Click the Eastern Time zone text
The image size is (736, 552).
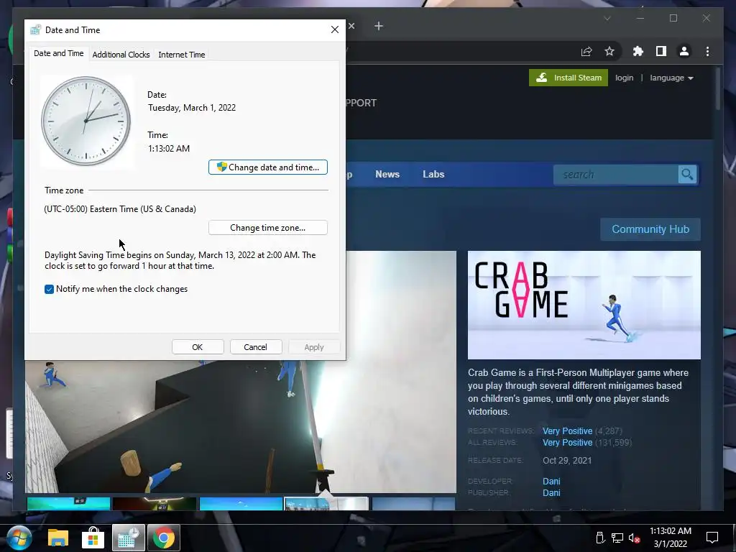120,209
